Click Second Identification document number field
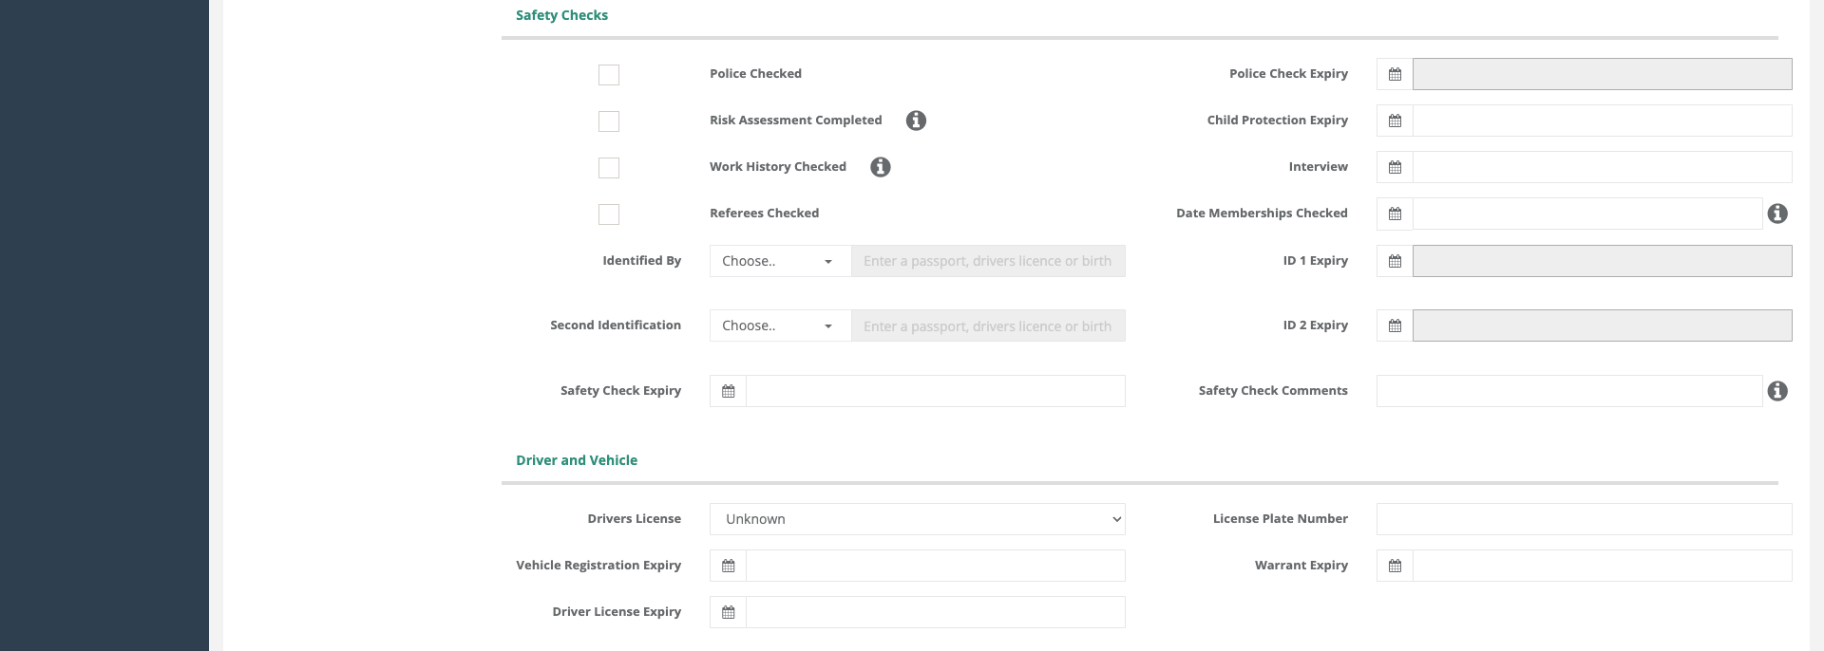This screenshot has width=1824, height=651. pyautogui.click(x=988, y=325)
